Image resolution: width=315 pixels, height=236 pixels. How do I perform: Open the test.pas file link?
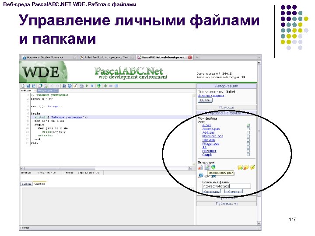[209, 140]
